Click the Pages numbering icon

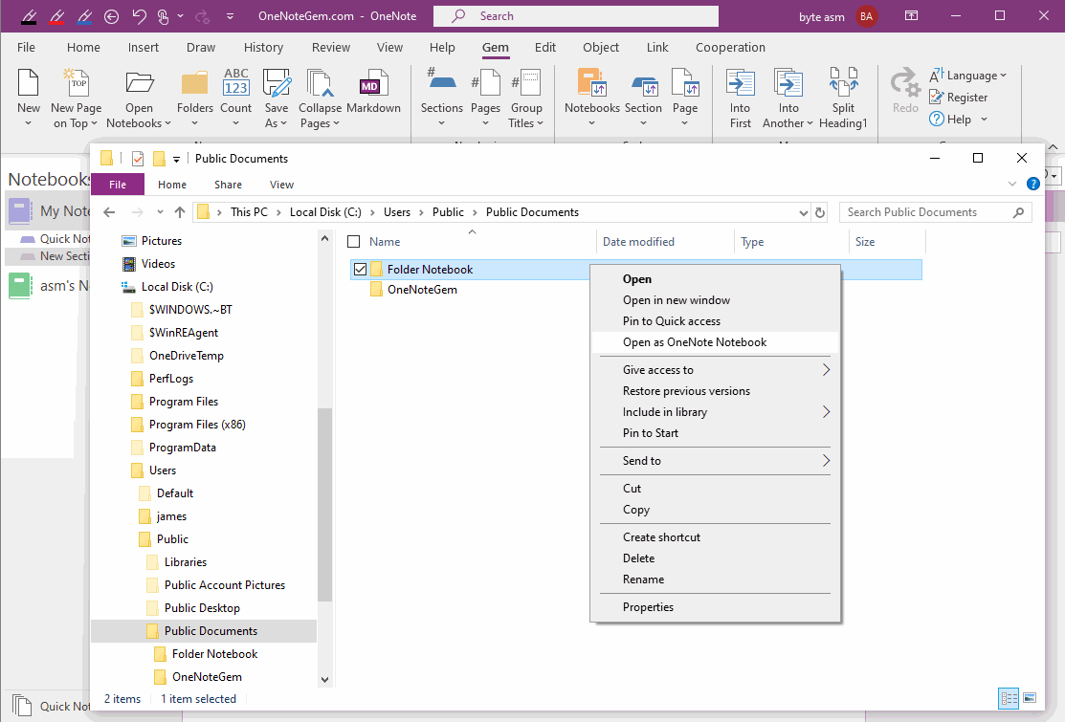tap(486, 83)
